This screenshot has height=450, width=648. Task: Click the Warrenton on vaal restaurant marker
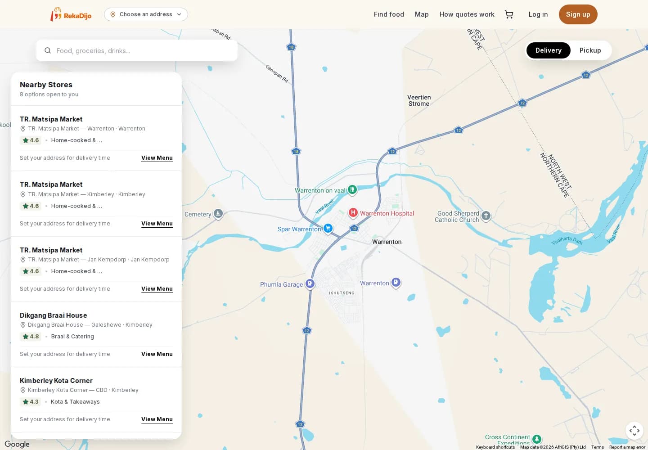352,190
